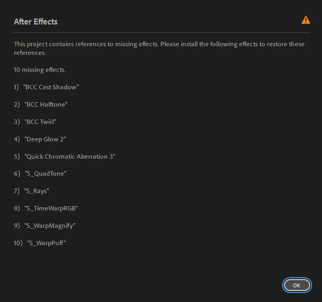The image size is (322, 302).
Task: Select the BCC Halftone entry
Action: pyautogui.click(x=46, y=105)
